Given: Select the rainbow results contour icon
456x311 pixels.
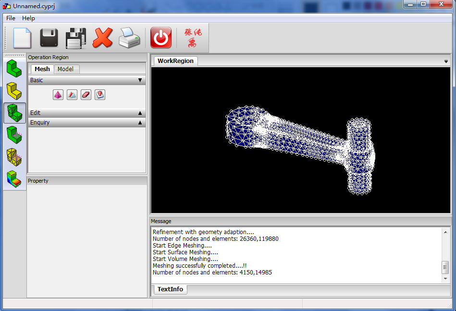Looking at the screenshot, I should [x=14, y=179].
